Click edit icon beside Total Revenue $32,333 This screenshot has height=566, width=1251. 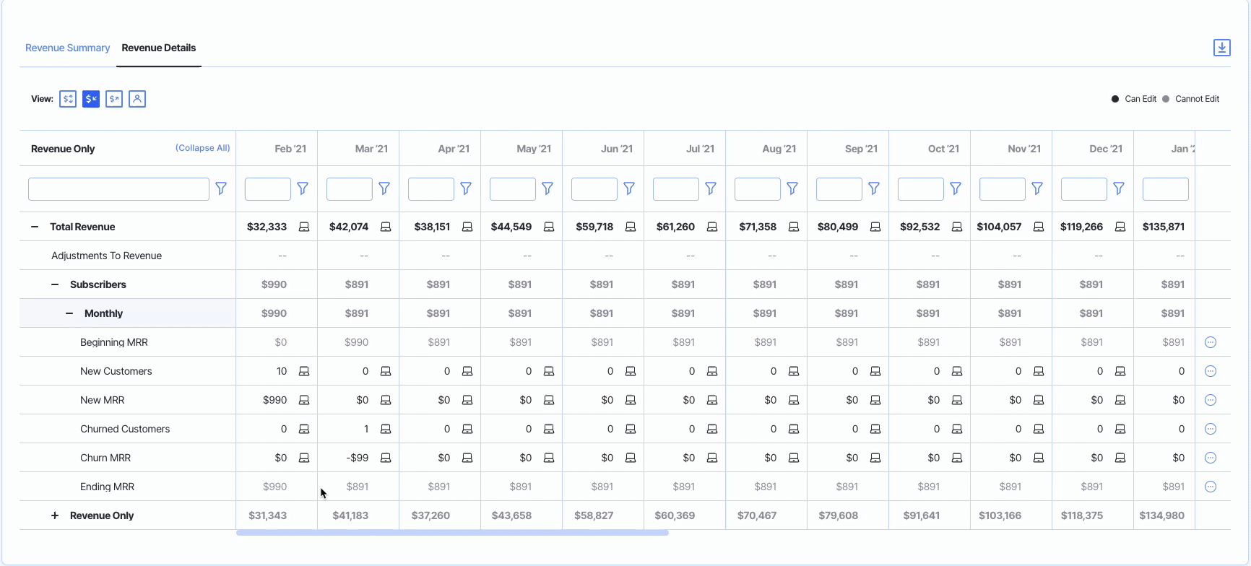(x=304, y=227)
